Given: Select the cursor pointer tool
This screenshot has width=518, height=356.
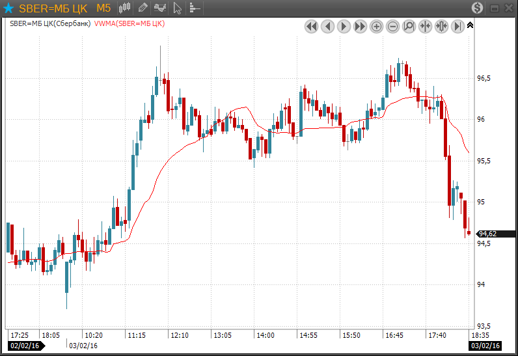Looking at the screenshot, I should point(177,8).
